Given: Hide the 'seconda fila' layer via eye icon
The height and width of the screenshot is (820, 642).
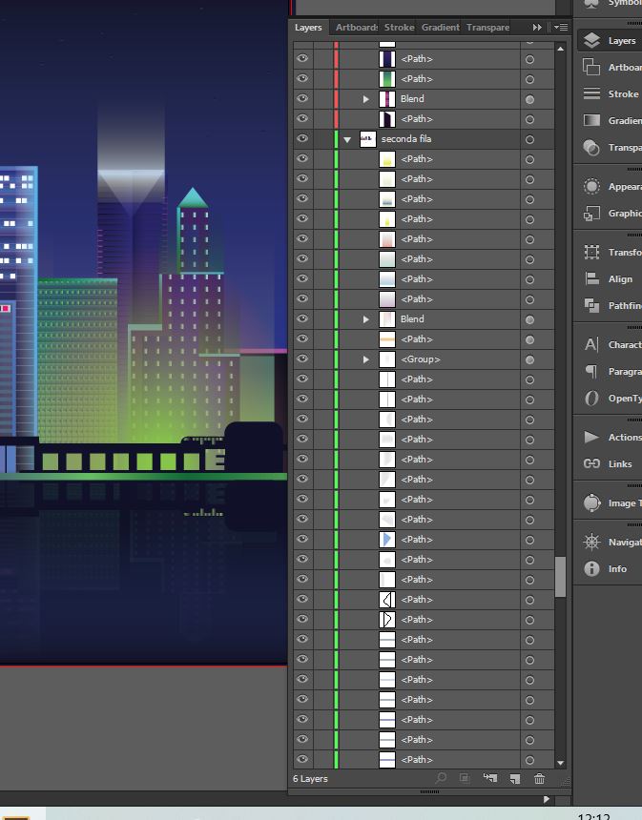Looking at the screenshot, I should pos(302,139).
